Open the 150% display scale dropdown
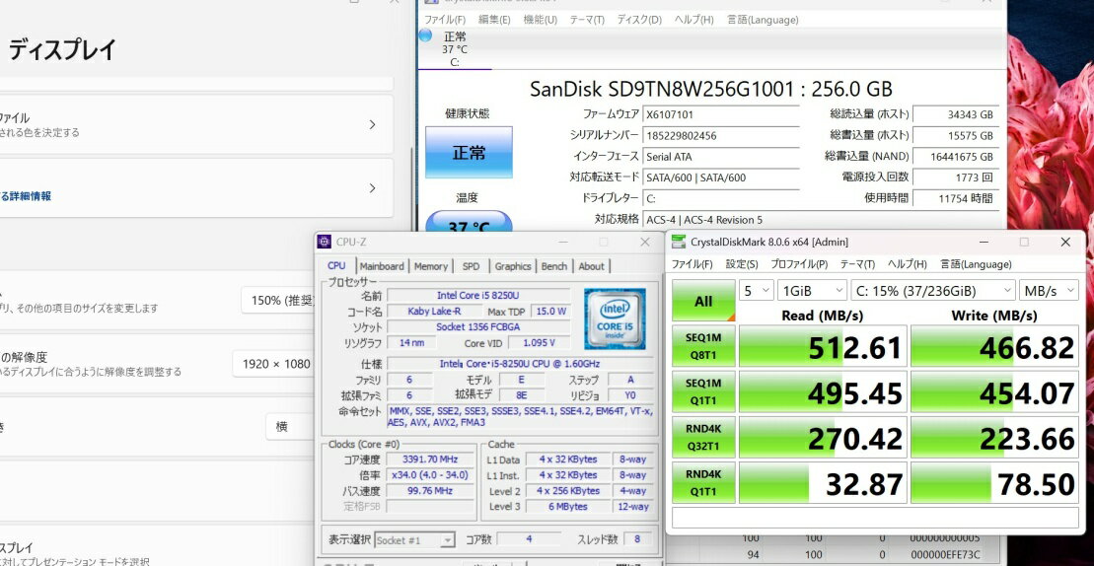The height and width of the screenshot is (566, 1094). click(x=279, y=301)
